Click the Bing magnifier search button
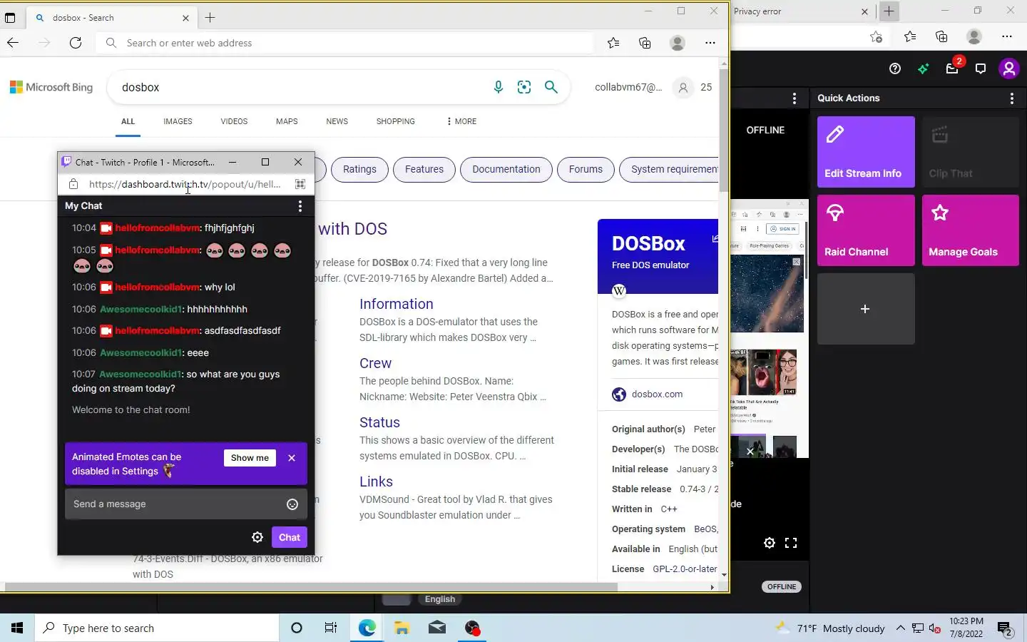Image resolution: width=1027 pixels, height=642 pixels. pyautogui.click(x=551, y=87)
